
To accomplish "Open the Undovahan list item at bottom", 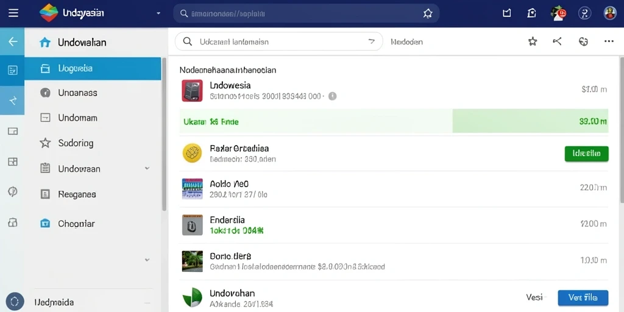I will point(394,297).
